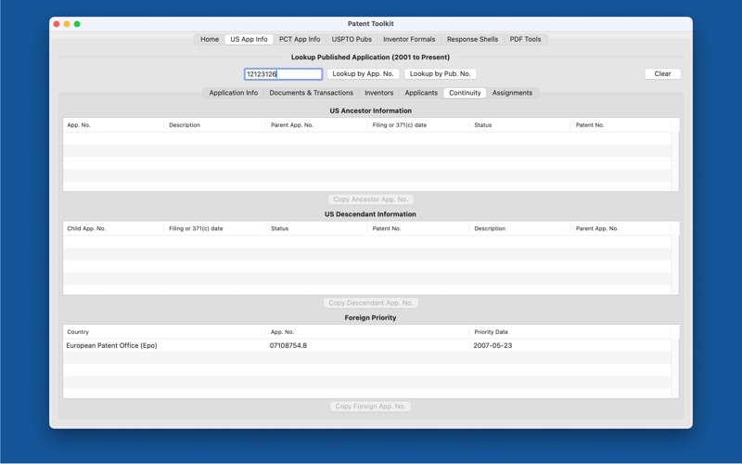Click Lookup by App. No. button
Viewport: 742px width, 464px height.
[363, 74]
